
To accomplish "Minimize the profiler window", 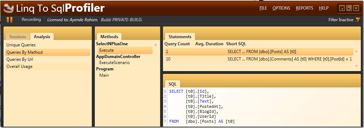I will (342, 8).
